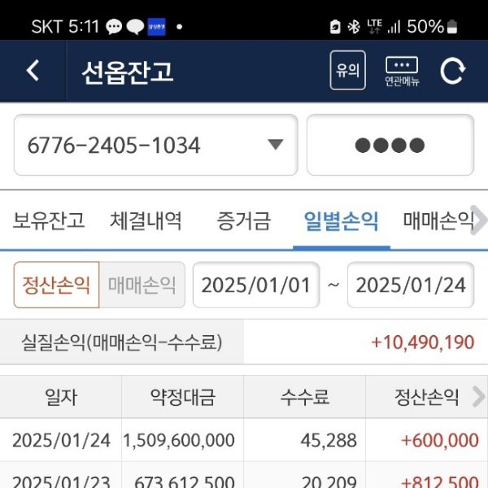Switch to the 매매손익 toggle option

(x=142, y=285)
